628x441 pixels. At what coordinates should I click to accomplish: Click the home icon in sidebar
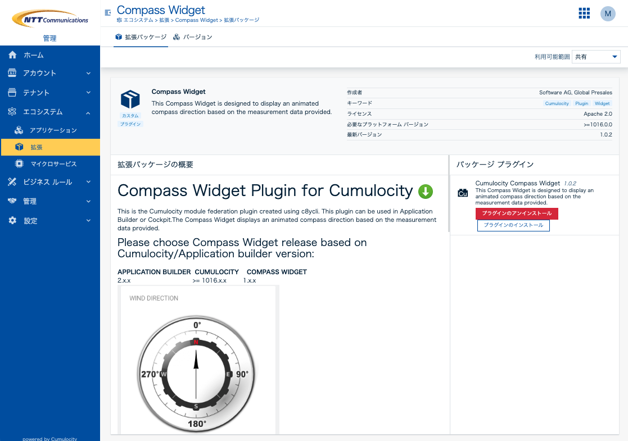pos(12,55)
